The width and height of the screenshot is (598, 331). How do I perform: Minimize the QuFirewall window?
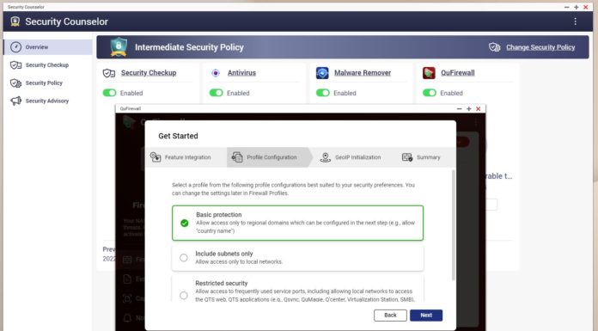click(459, 109)
